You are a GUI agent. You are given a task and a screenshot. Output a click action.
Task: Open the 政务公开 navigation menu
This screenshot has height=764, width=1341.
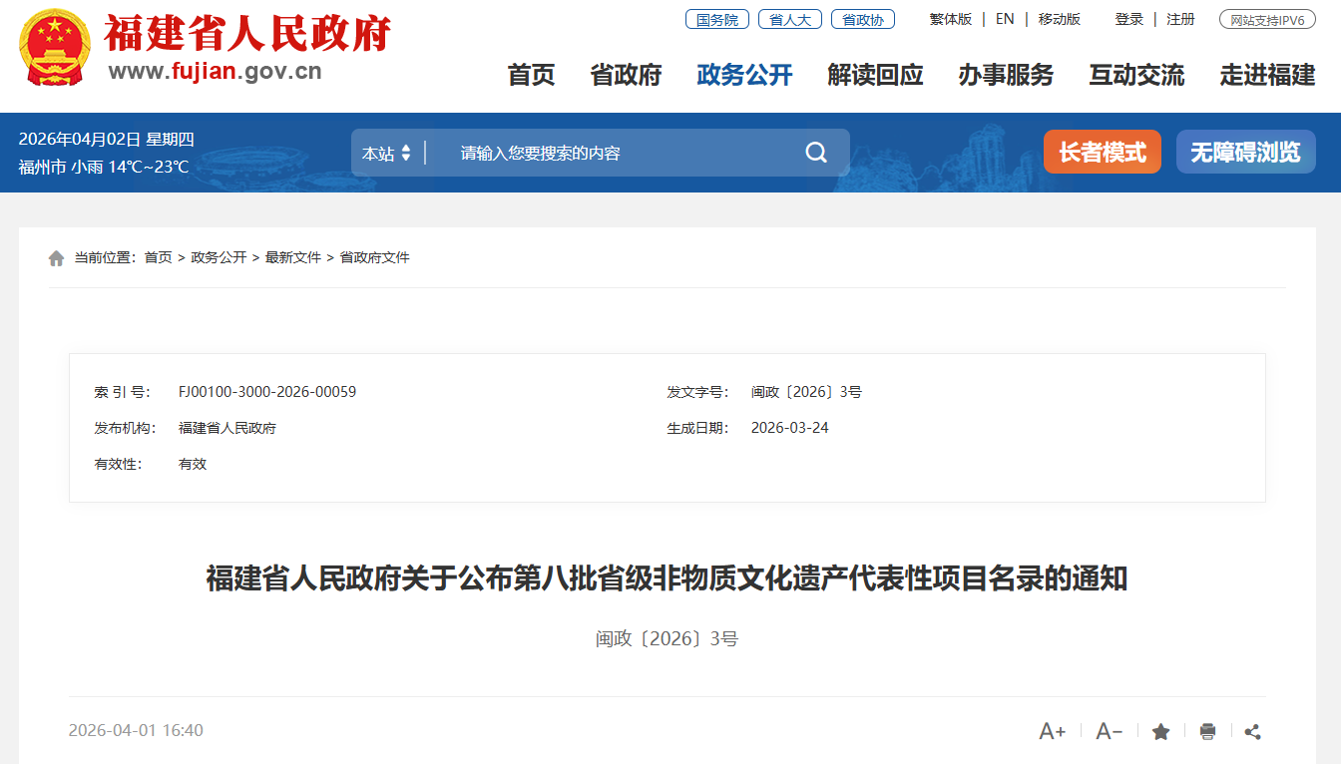(744, 75)
